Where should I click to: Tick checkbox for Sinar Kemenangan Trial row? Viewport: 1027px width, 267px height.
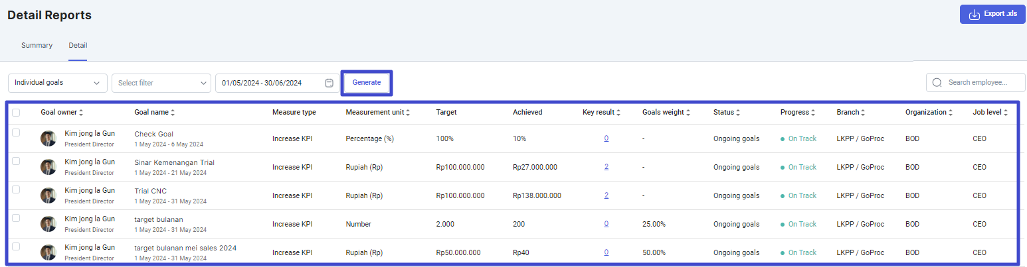[x=16, y=162]
